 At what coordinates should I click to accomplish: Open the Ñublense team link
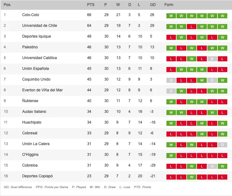point(30,101)
